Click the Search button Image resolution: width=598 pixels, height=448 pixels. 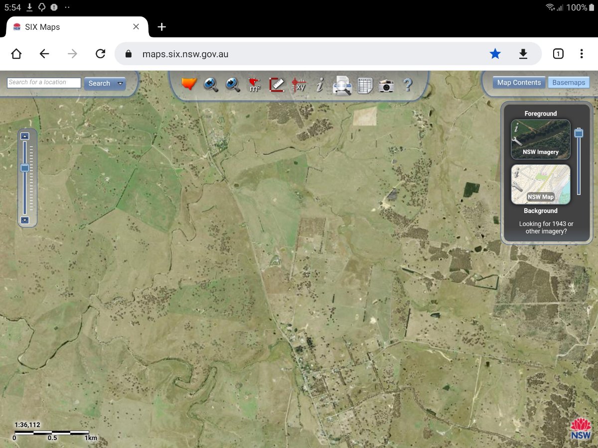coord(99,84)
